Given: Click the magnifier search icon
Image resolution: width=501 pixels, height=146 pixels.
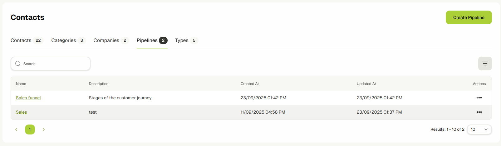Looking at the screenshot, I should (18, 64).
